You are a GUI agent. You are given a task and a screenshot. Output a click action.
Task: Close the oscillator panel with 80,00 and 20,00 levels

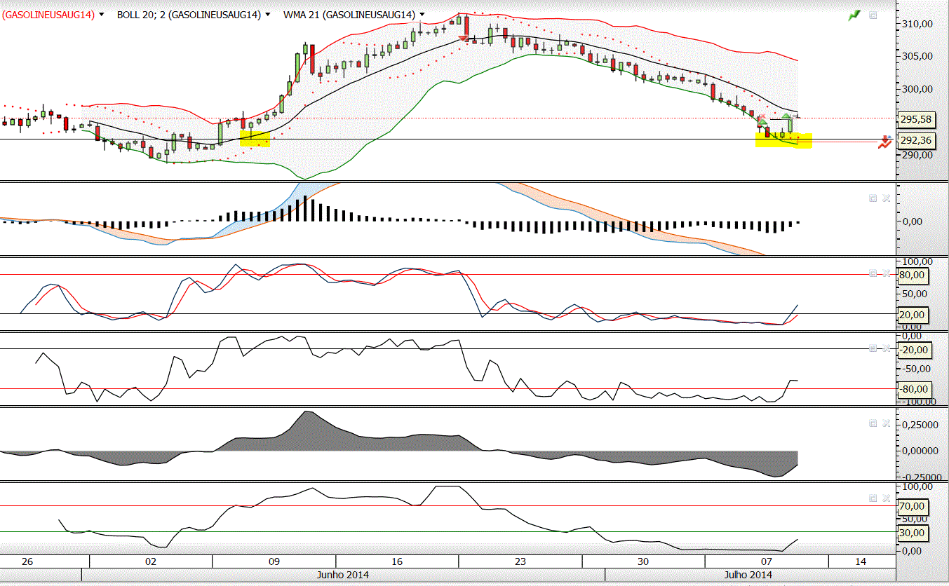tap(886, 273)
